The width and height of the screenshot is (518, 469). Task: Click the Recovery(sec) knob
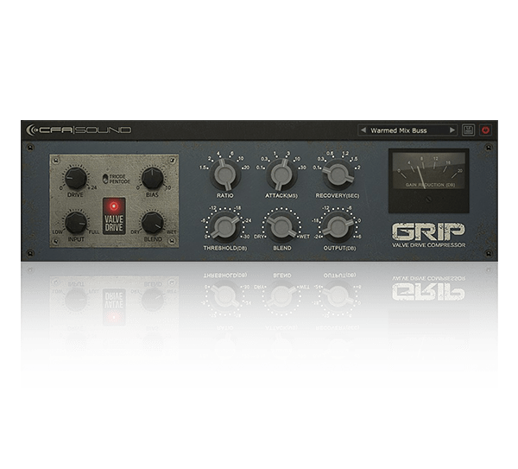(x=332, y=177)
